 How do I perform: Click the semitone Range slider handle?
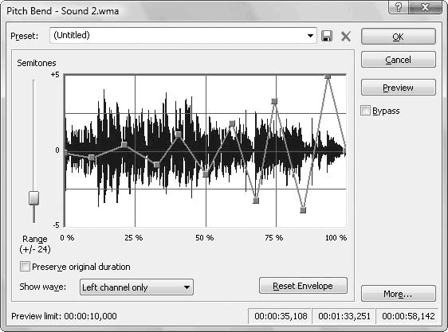(33, 198)
